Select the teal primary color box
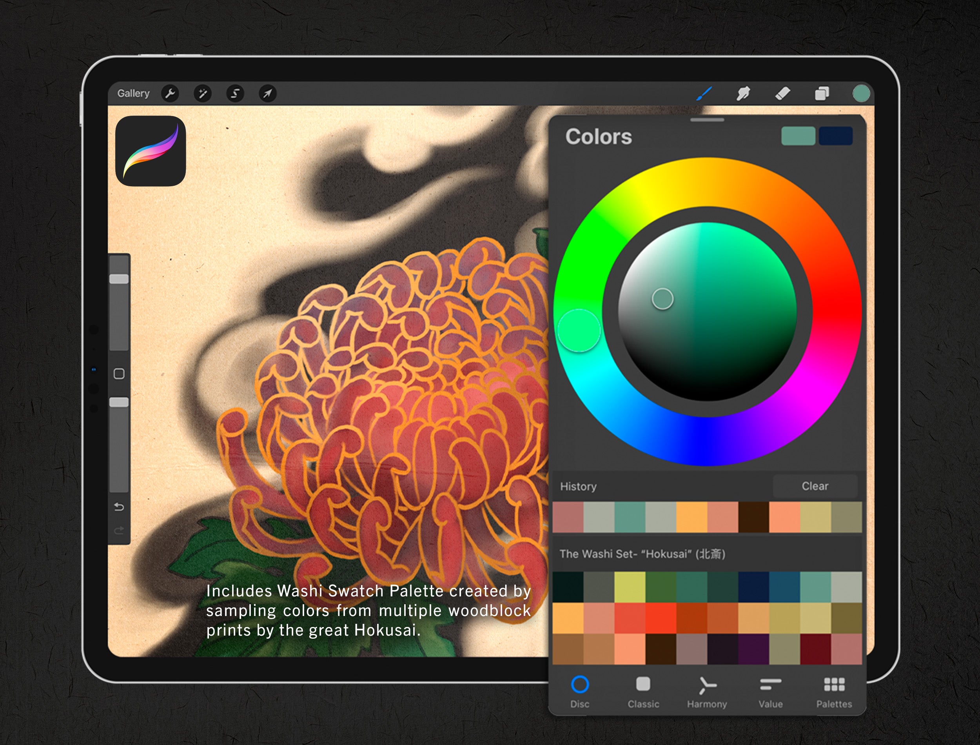The image size is (980, 745). [798, 136]
